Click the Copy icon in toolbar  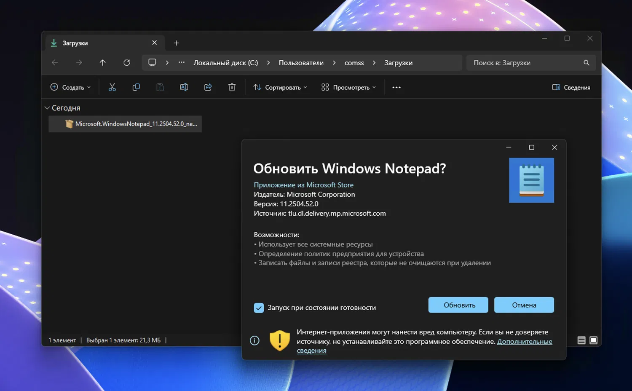(136, 87)
